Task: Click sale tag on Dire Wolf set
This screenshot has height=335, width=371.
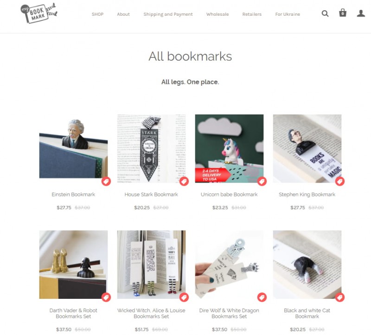Action: [x=262, y=297]
